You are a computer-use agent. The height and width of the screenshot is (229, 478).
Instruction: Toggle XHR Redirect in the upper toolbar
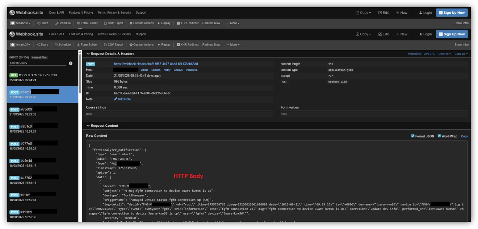[188, 23]
